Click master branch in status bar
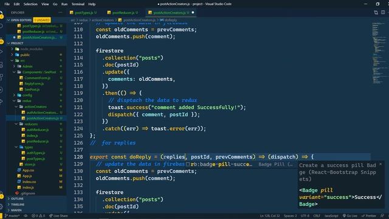Image resolution: width=389 pixels, height=219 pixels. click(x=12, y=216)
